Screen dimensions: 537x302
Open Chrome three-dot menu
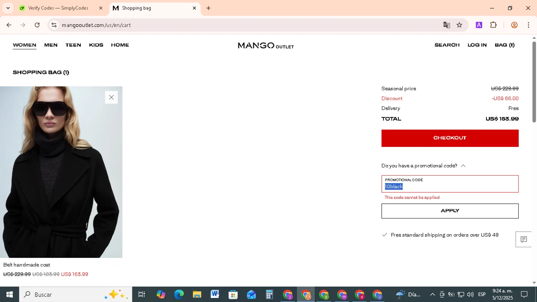528,25
